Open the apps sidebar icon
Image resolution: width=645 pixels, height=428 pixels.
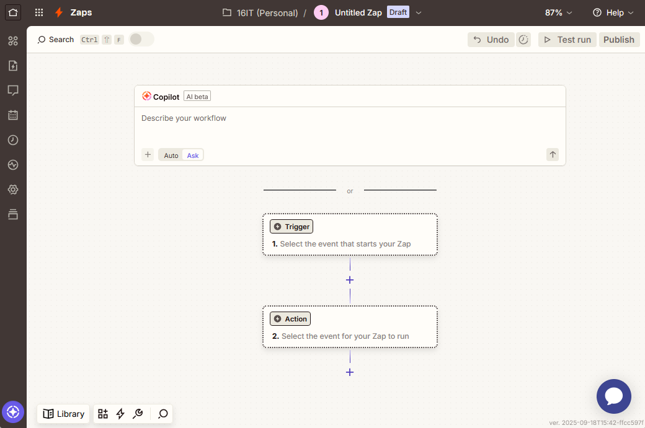coord(13,41)
